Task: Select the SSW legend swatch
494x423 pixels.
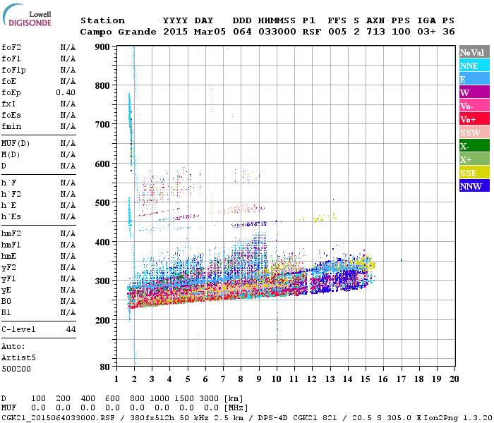Action: (474, 133)
